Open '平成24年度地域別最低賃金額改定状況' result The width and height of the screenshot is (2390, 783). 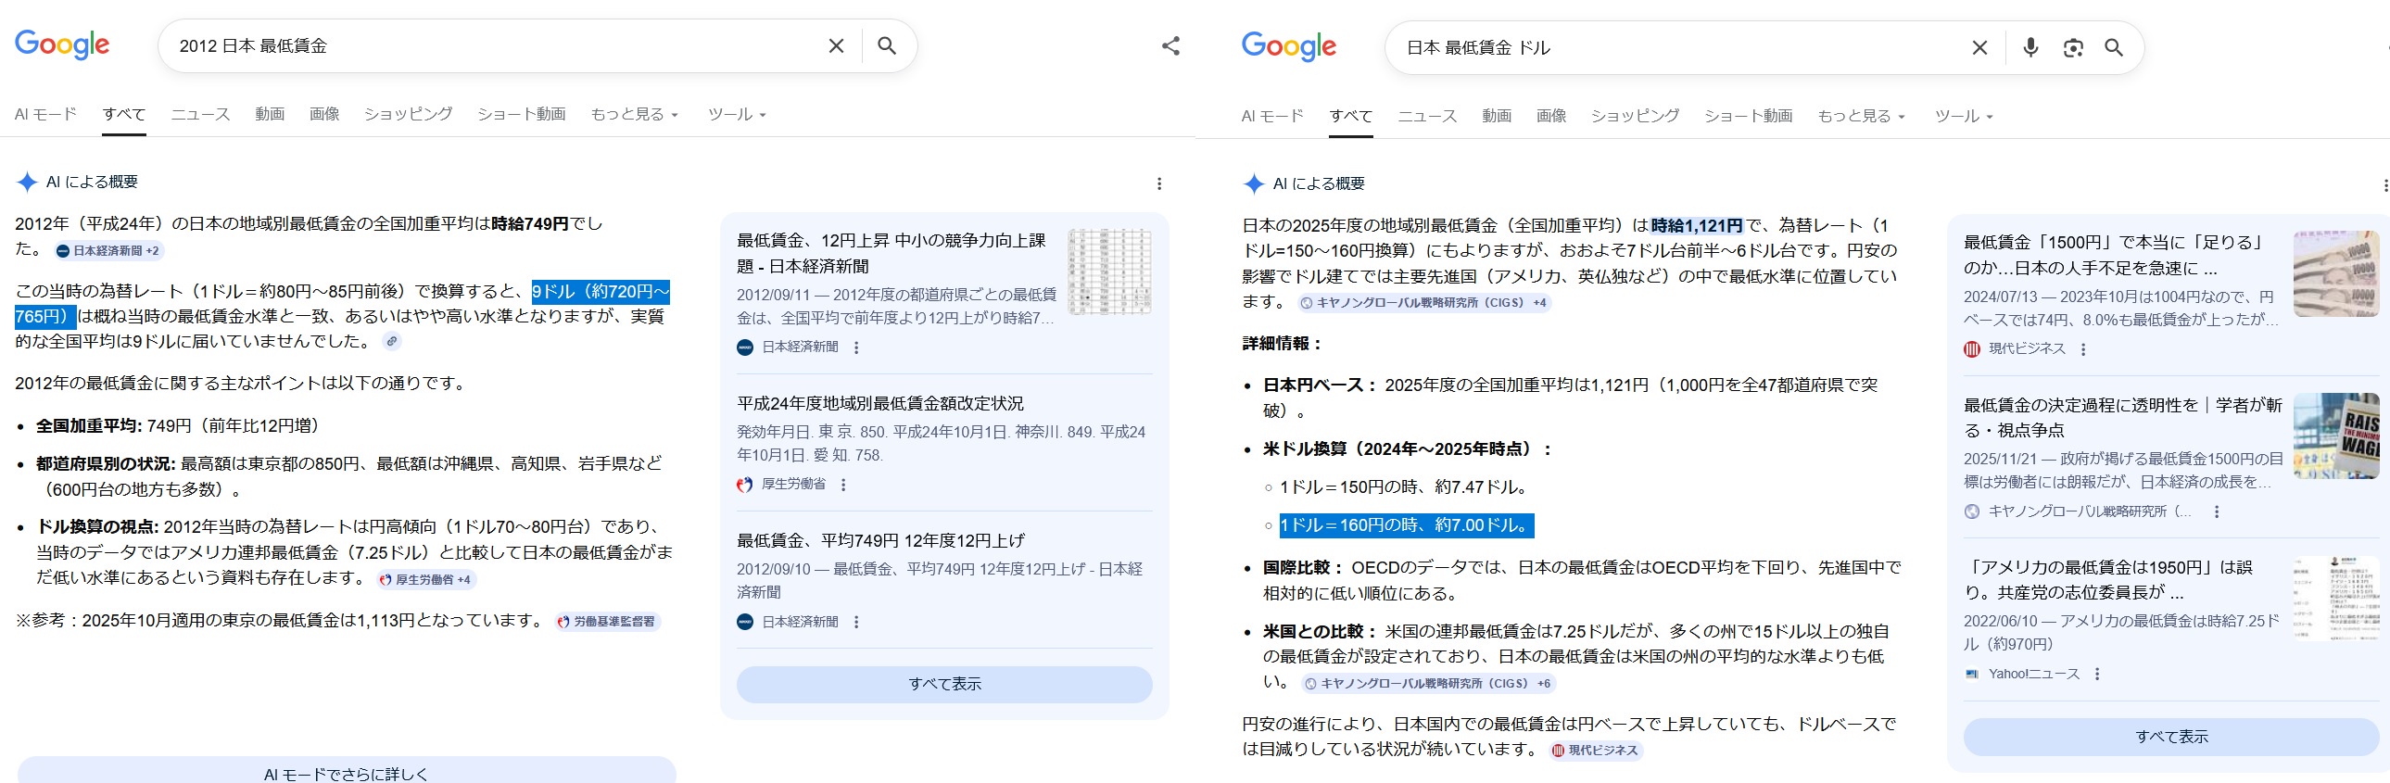coord(879,404)
